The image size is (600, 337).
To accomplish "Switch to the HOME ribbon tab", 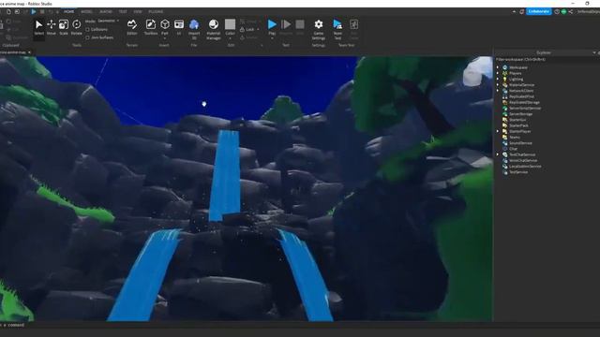I will pyautogui.click(x=68, y=12).
